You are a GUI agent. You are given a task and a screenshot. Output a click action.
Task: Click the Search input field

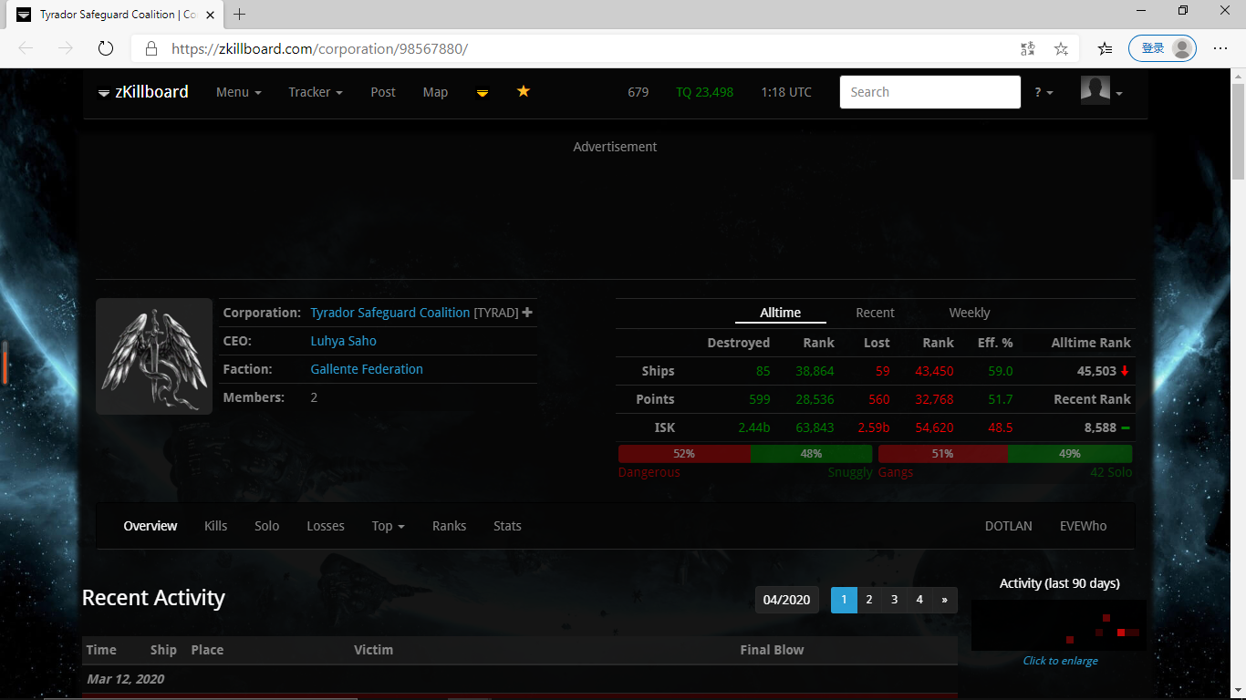coord(929,92)
